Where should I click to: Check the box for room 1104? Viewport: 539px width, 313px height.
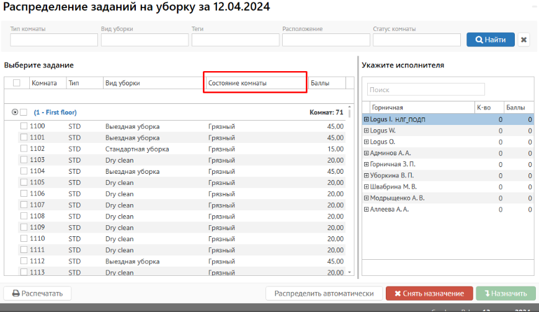(24, 171)
